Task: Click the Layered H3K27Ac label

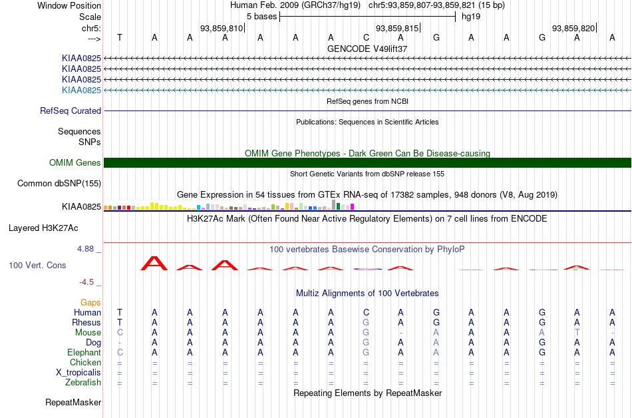Action: (43, 228)
